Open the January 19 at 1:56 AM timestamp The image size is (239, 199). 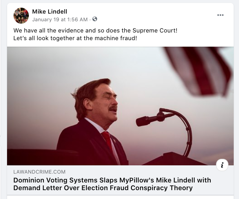[60, 19]
